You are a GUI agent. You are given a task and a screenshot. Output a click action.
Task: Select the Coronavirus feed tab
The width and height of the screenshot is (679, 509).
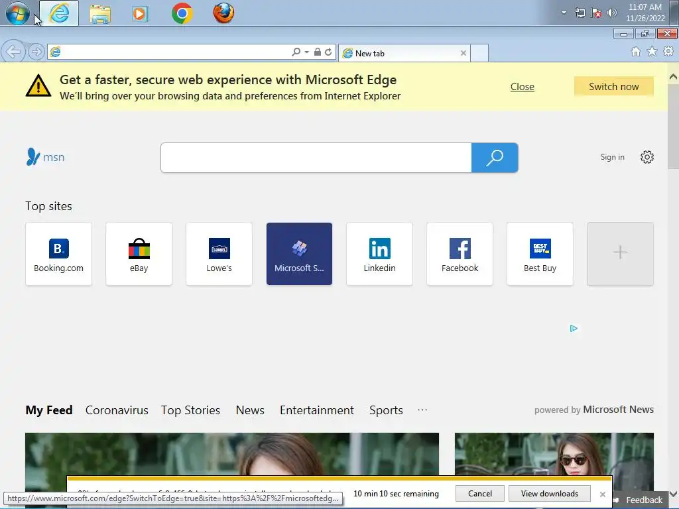pyautogui.click(x=117, y=410)
